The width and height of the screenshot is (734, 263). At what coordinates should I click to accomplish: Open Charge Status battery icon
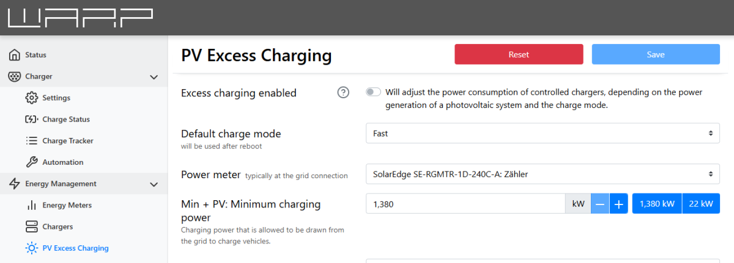point(32,120)
